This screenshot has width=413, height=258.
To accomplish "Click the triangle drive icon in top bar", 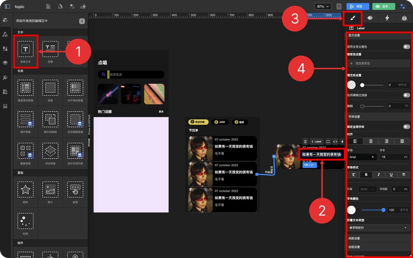I will pyautogui.click(x=60, y=6).
